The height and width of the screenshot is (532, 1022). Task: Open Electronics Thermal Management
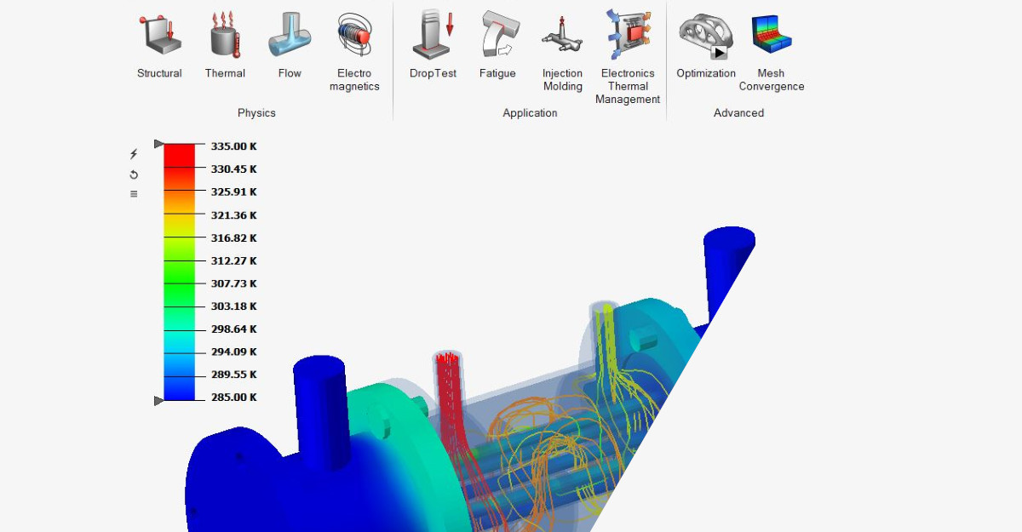coord(628,34)
